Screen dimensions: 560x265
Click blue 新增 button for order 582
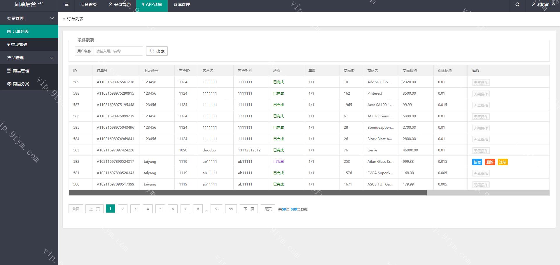point(477,162)
